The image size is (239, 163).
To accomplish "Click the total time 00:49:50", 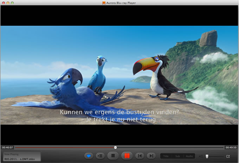I will [x=231, y=148].
